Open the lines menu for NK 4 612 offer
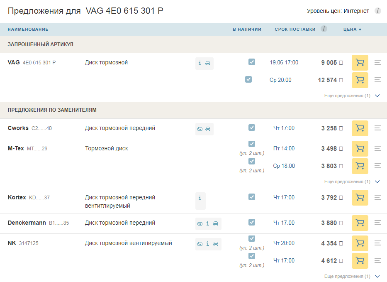The image size is (387, 282). 378,260
